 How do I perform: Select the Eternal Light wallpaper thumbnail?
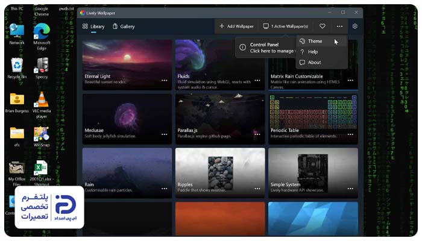pyautogui.click(x=127, y=64)
